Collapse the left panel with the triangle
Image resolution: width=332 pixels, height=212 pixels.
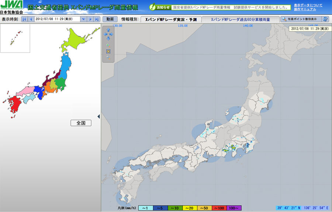(98, 116)
